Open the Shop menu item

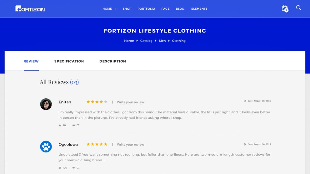[127, 9]
